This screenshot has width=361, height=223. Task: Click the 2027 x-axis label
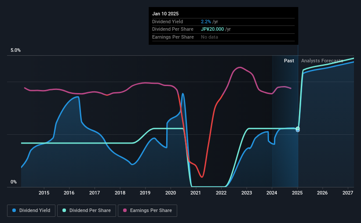click(x=348, y=193)
